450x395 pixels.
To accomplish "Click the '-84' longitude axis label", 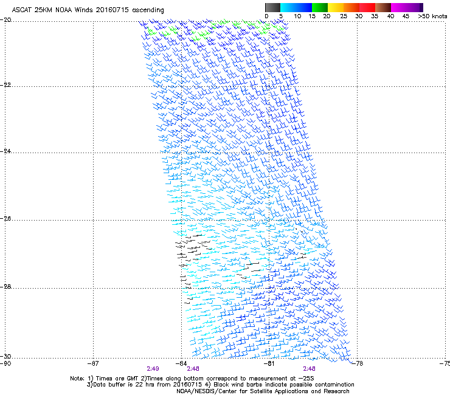I will pyautogui.click(x=181, y=363).
